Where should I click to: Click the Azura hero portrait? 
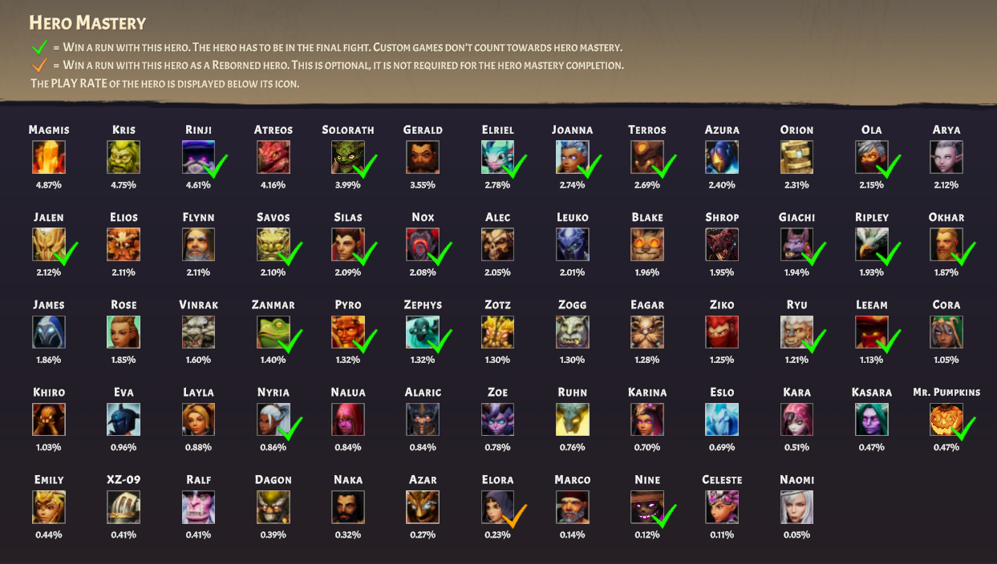point(722,157)
